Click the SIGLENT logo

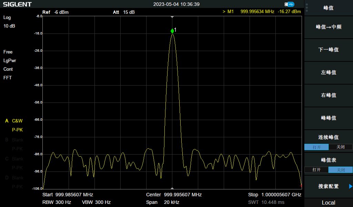(17, 4)
